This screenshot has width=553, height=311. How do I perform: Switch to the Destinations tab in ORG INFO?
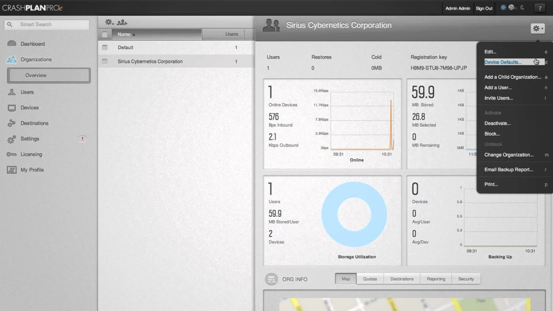tap(402, 279)
